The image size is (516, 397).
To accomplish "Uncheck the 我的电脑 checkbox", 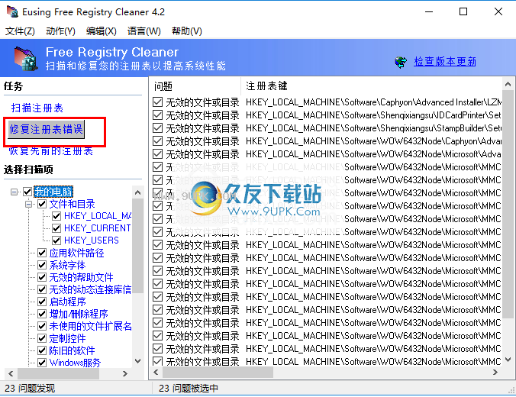I will (x=27, y=192).
